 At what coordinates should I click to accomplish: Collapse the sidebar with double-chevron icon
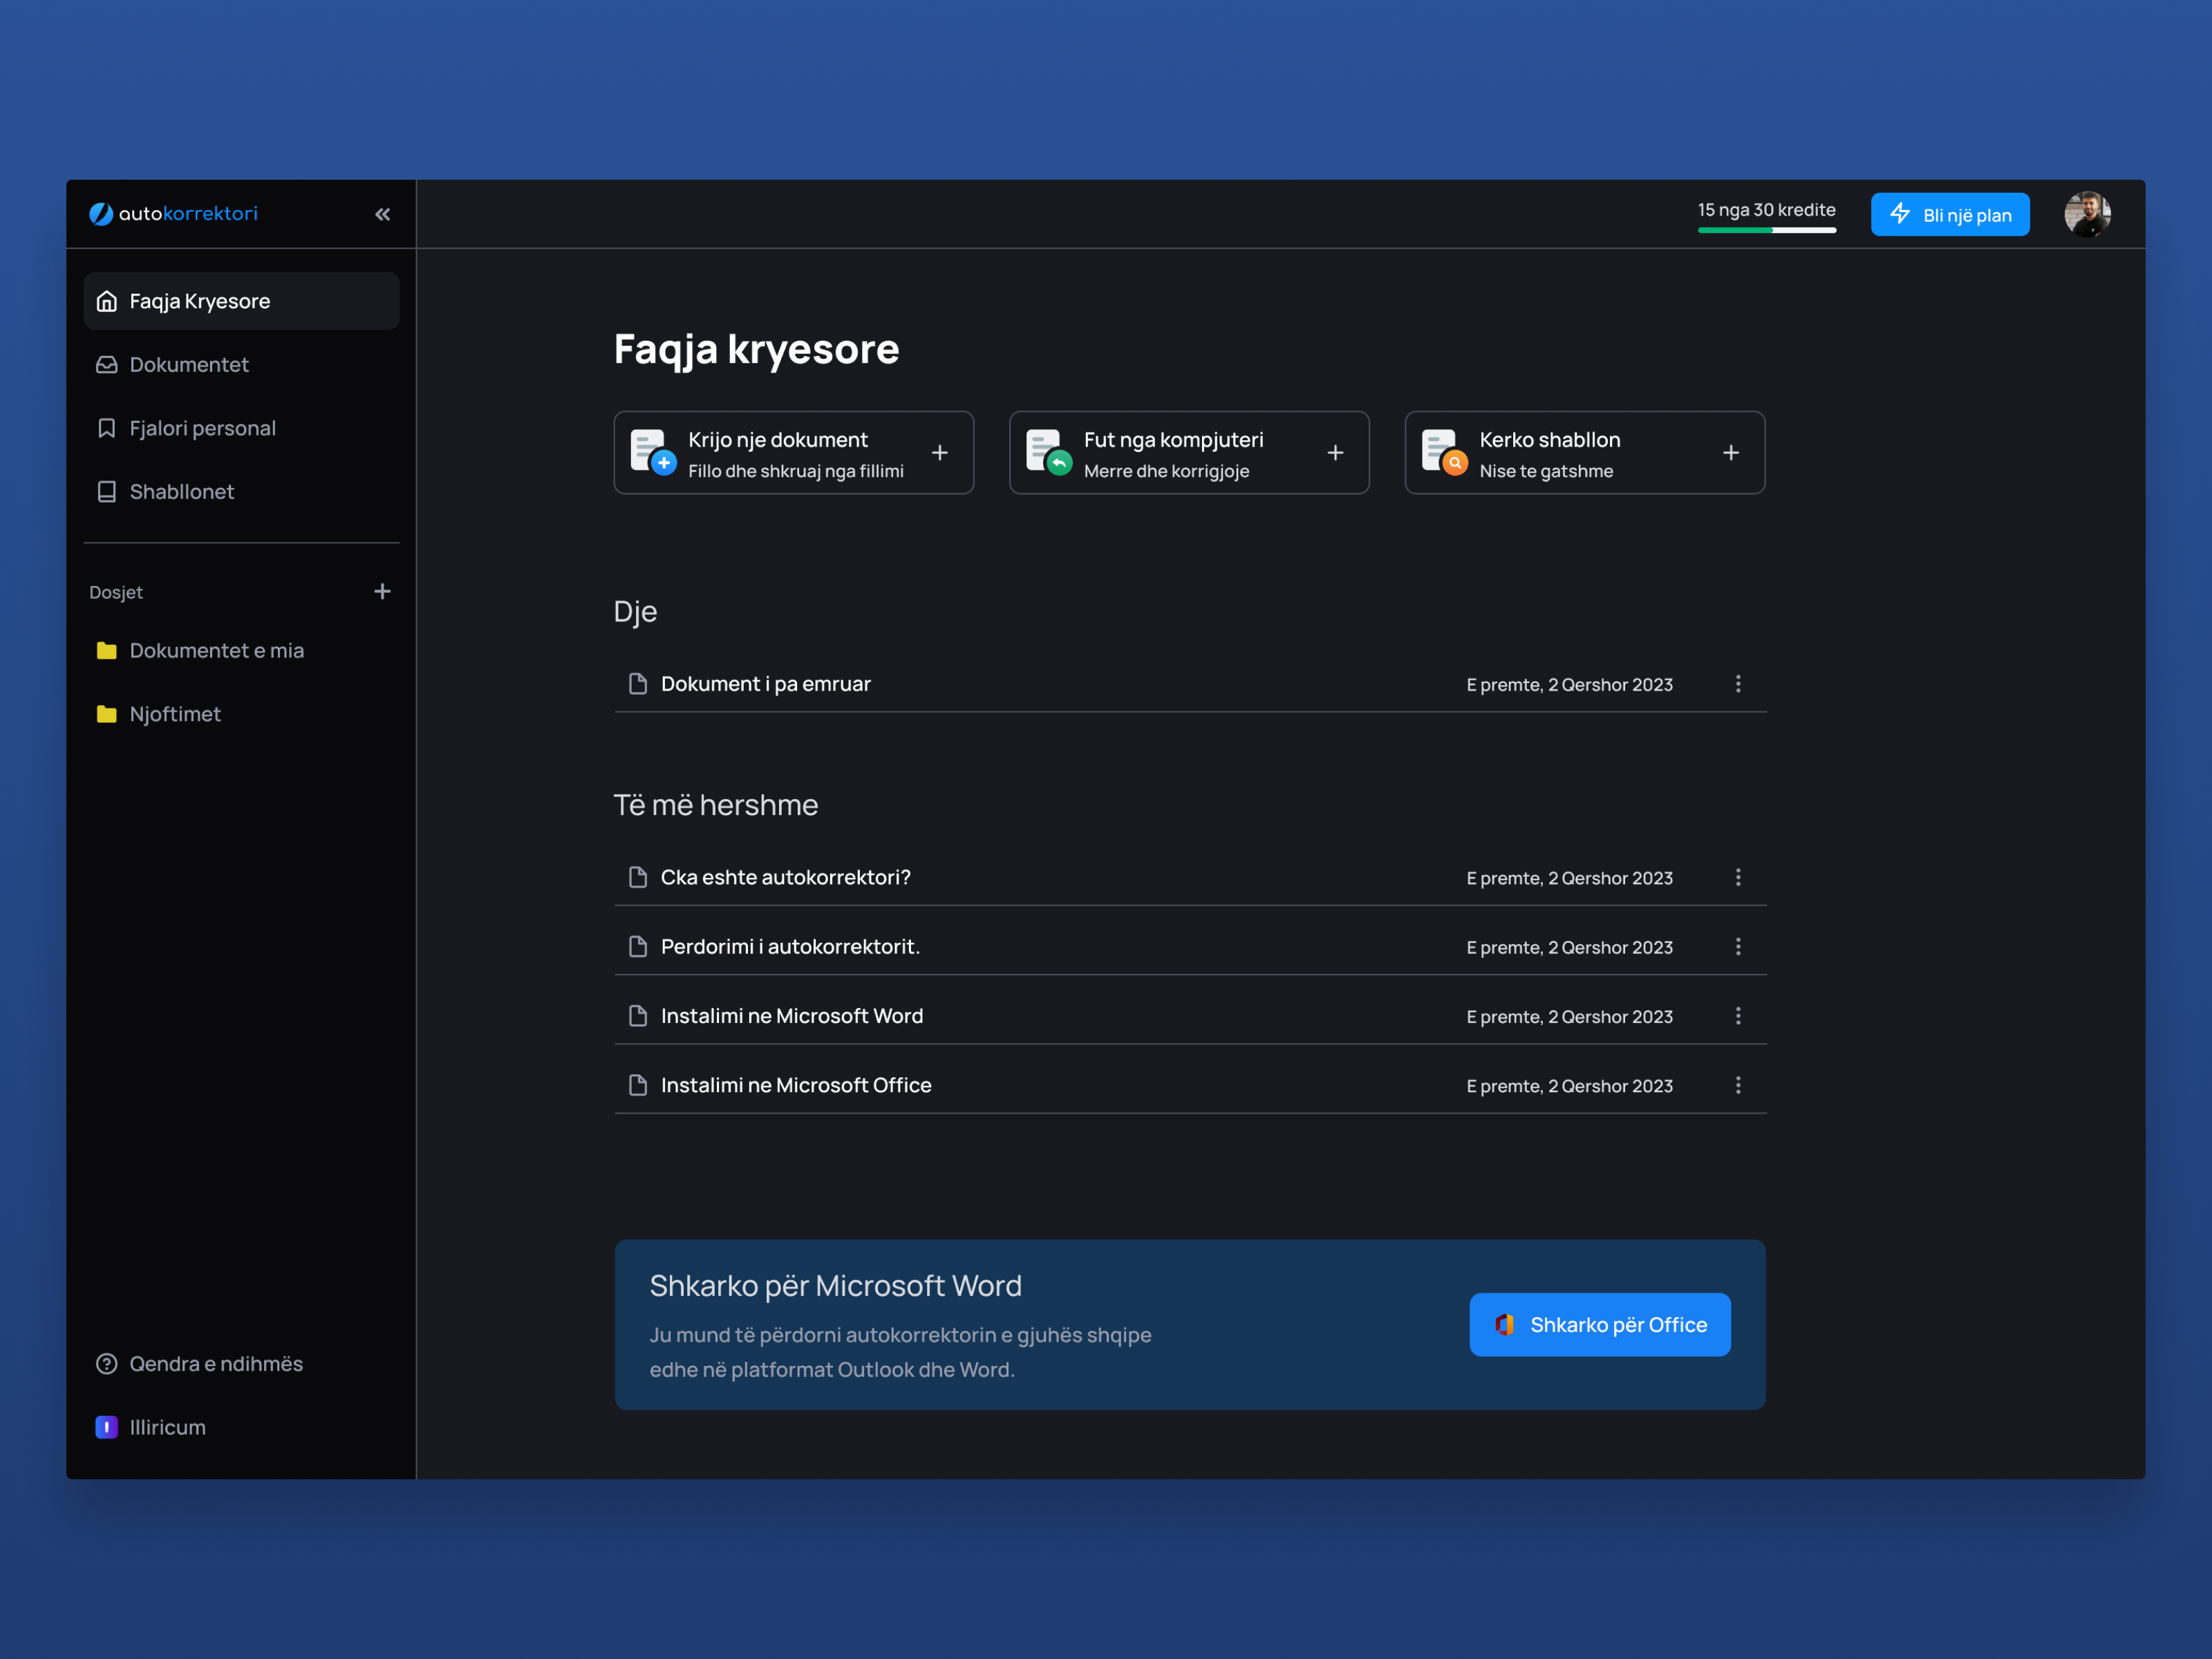[382, 214]
